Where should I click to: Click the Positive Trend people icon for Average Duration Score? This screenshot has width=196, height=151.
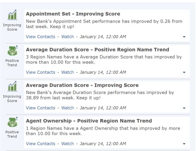tap(13, 51)
